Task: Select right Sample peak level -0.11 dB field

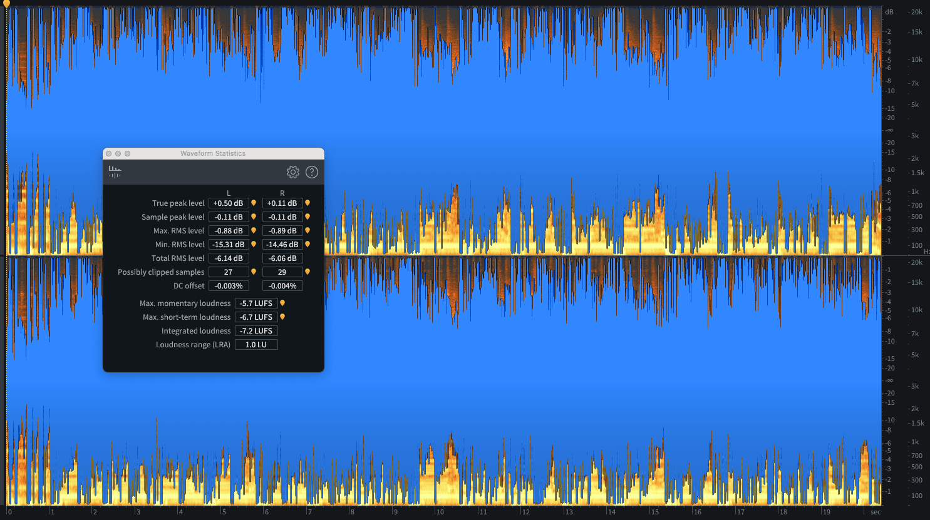Action: pos(282,217)
